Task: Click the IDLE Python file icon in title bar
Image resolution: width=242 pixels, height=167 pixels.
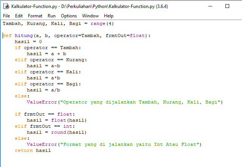Action: point(6,6)
